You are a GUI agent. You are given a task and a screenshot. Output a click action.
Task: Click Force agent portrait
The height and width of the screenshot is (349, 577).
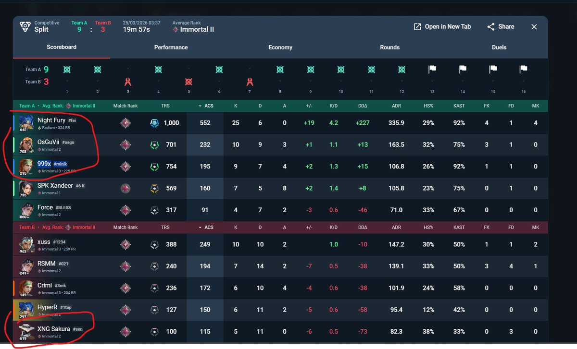25,211
